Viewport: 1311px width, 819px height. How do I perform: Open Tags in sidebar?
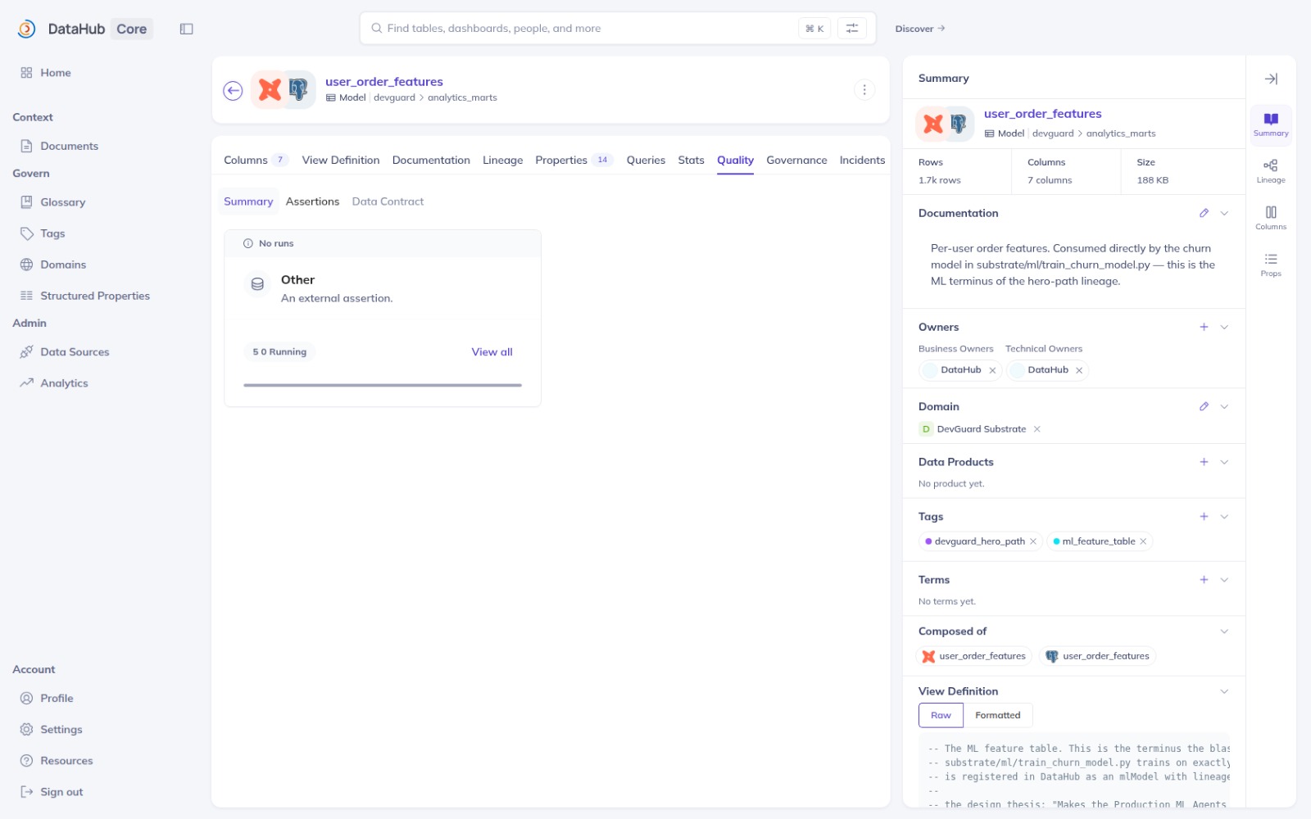(52, 233)
